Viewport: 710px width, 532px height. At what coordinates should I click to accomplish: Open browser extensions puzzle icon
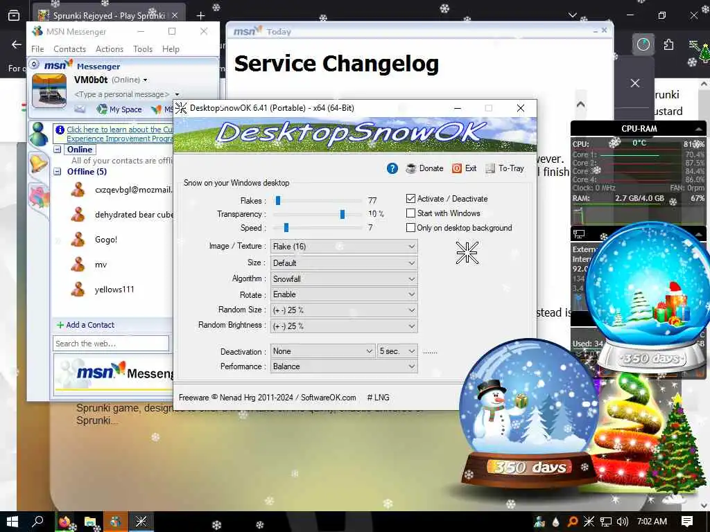point(669,44)
